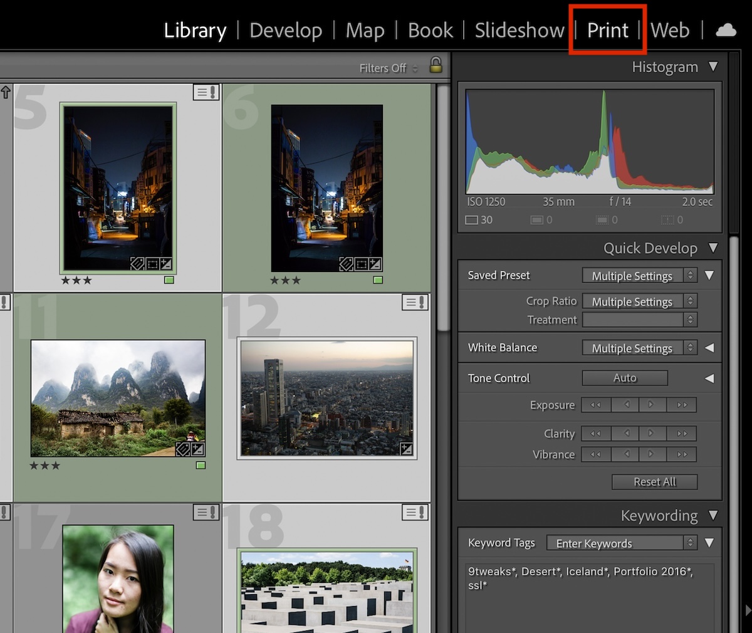Open the Slideshow module

[x=520, y=29]
